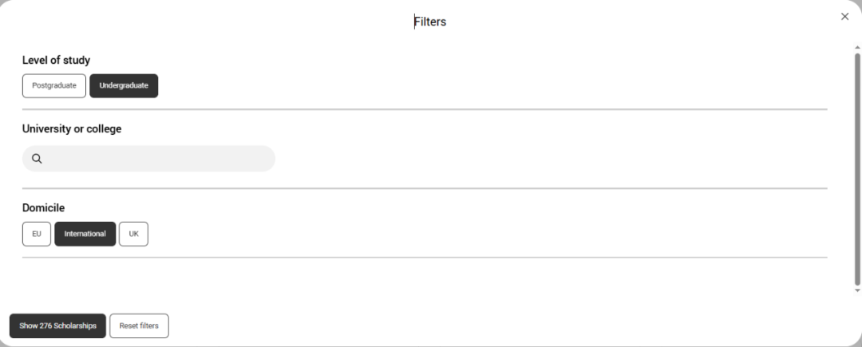Click the Domicile section heading
The height and width of the screenshot is (347, 862).
43,207
